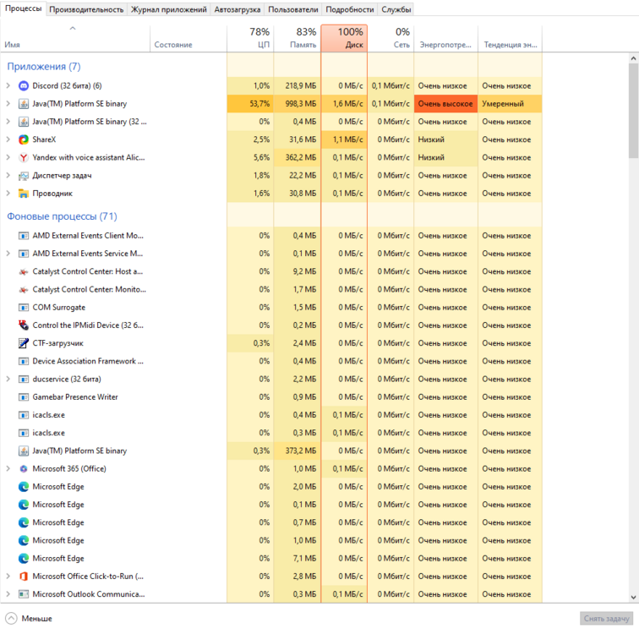Click the COM Surrogate icon
The height and width of the screenshot is (634, 639).
pos(24,308)
